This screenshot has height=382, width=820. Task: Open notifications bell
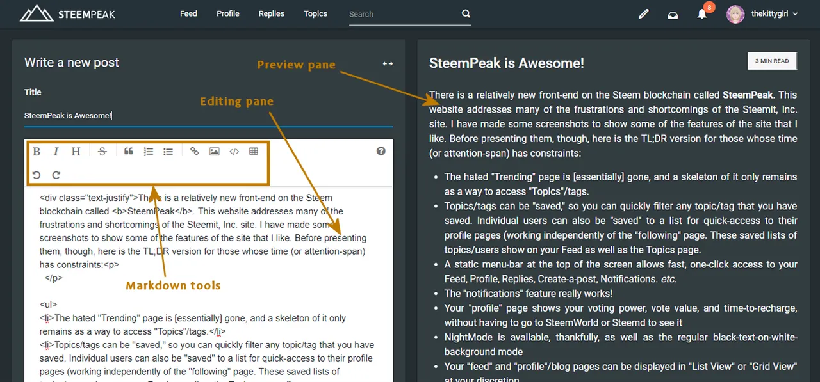point(702,13)
